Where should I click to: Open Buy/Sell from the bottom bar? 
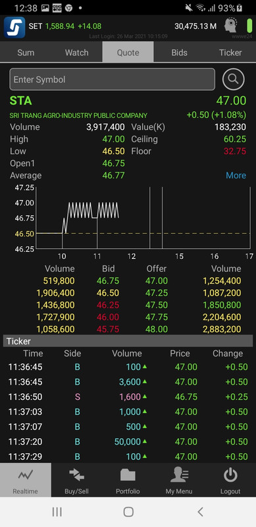[76, 480]
